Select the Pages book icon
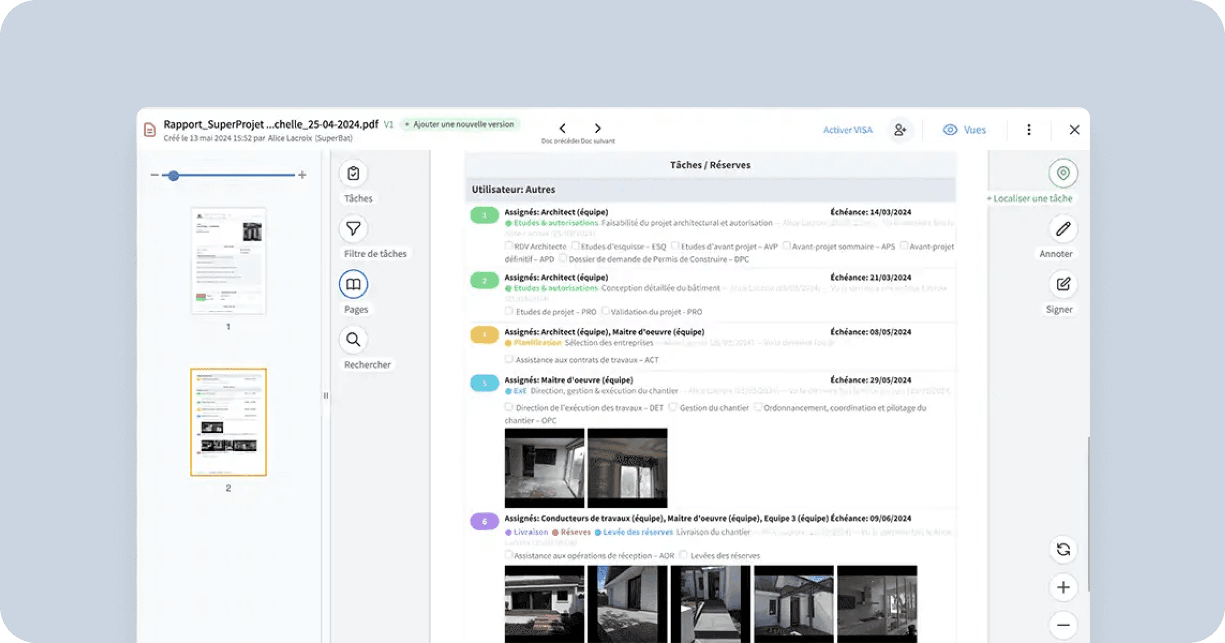This screenshot has height=643, width=1225. (x=353, y=284)
